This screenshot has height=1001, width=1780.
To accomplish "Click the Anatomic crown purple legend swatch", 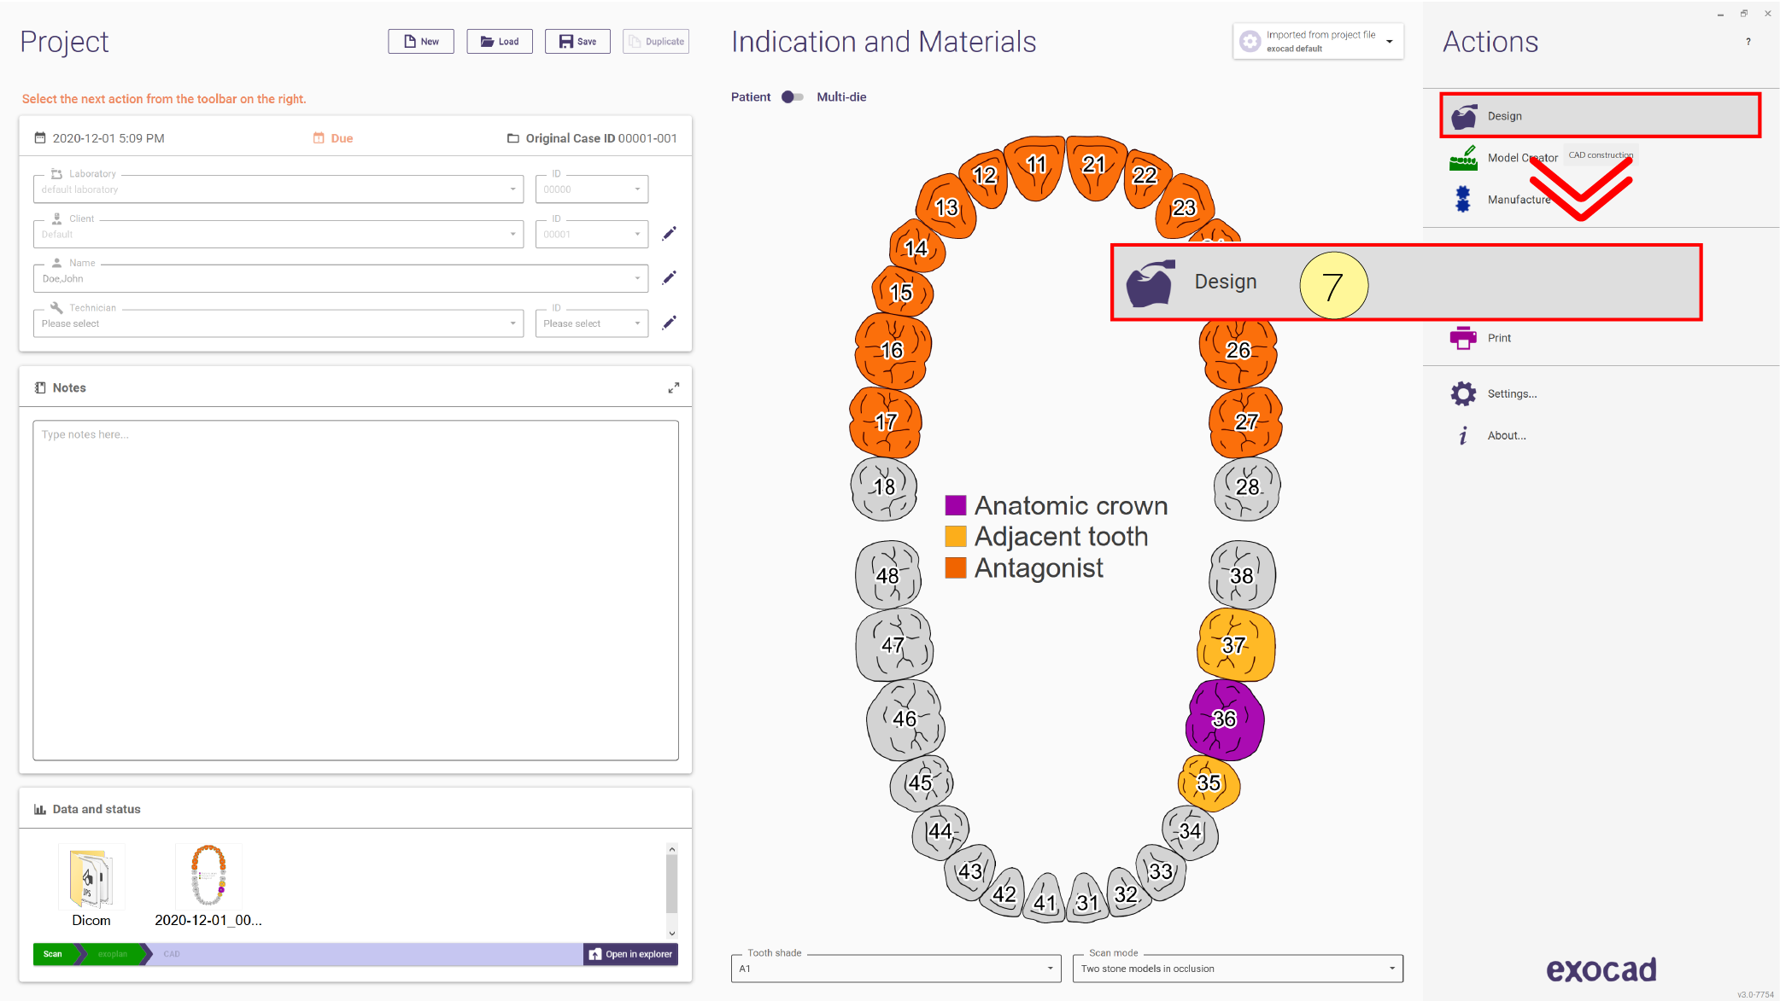I will point(956,505).
